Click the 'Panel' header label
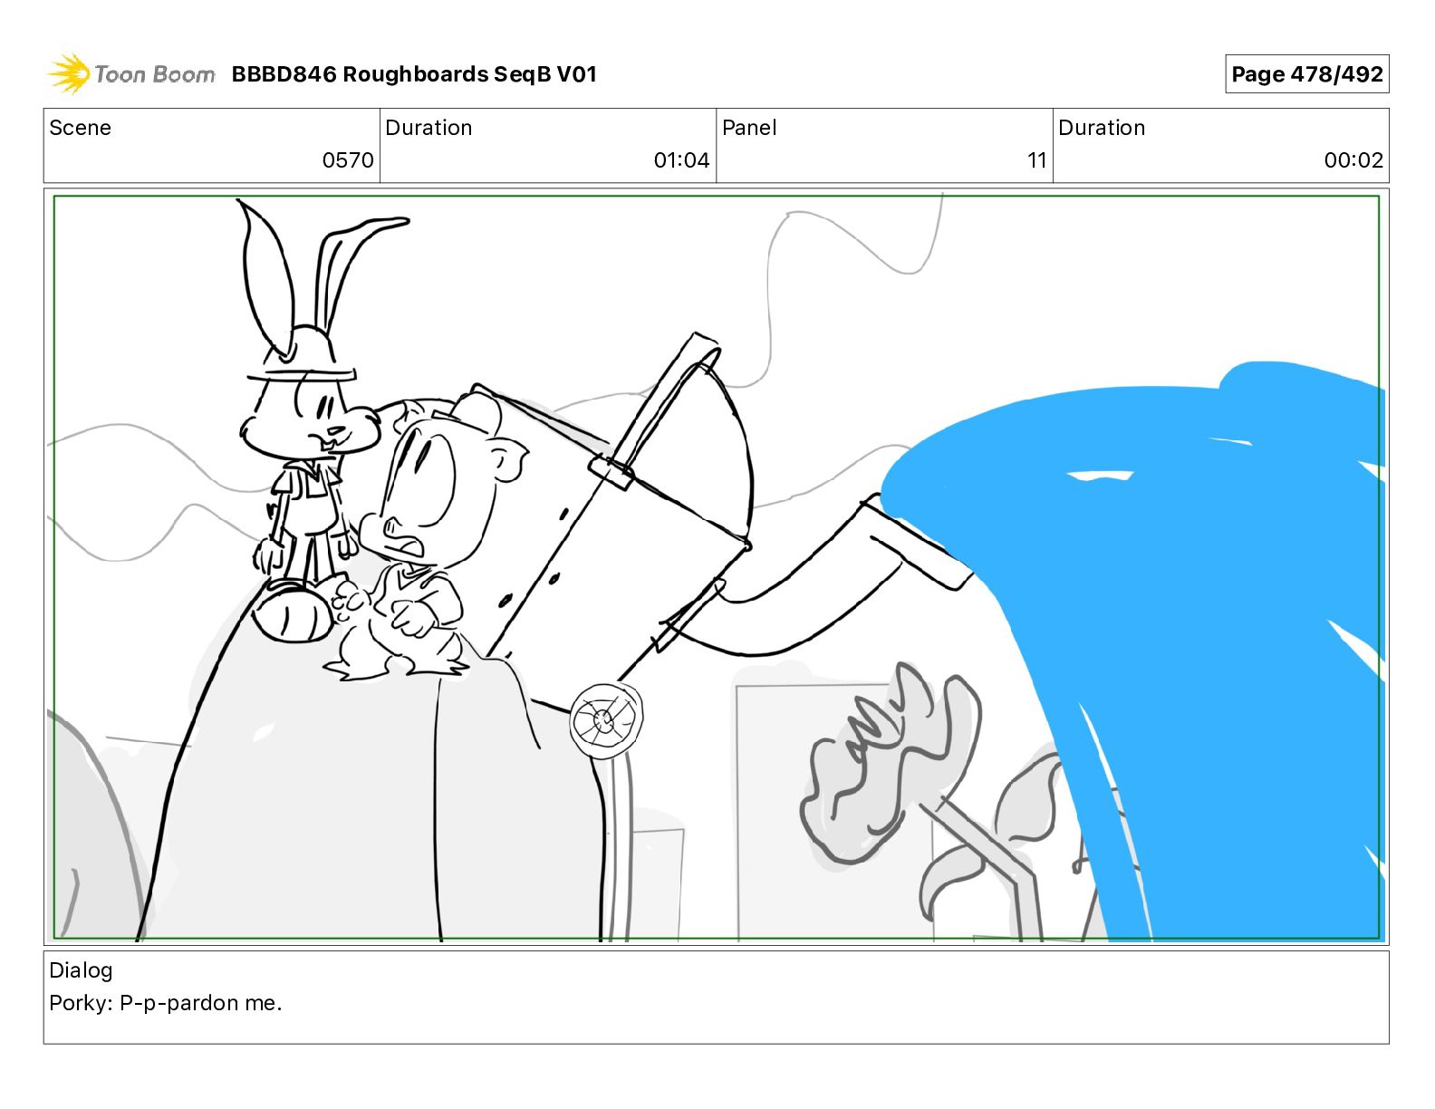This screenshot has width=1435, height=1109. [x=749, y=128]
